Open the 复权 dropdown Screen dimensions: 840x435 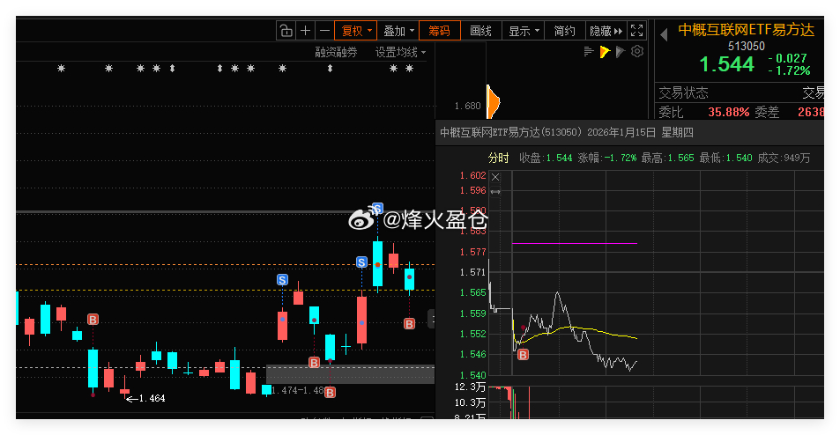(356, 31)
